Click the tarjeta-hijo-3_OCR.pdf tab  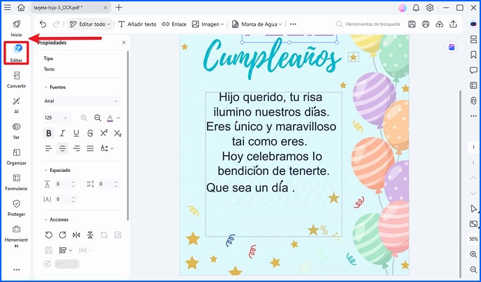(x=70, y=8)
